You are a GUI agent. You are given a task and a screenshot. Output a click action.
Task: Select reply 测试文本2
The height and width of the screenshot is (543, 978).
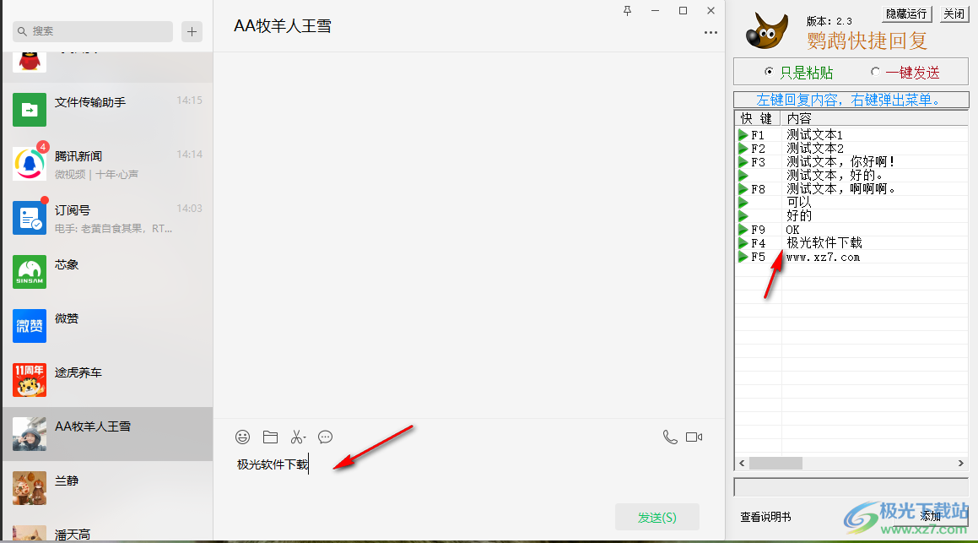814,149
